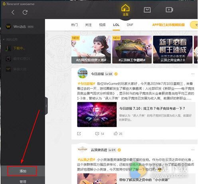198x184 pixels.
Task: Click the 今日游报 post body text
Action: pos(136,91)
